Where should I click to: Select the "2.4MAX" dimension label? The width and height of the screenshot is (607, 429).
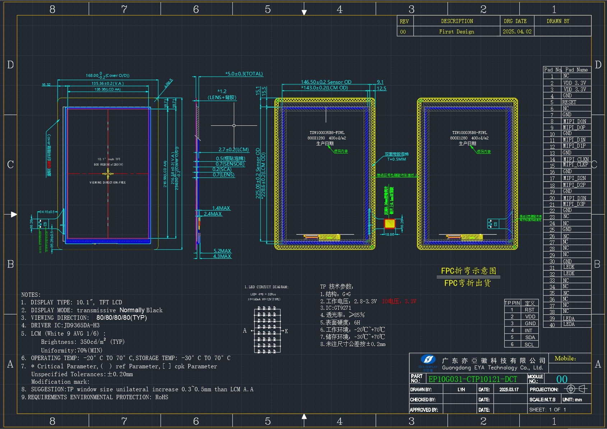pos(213,214)
